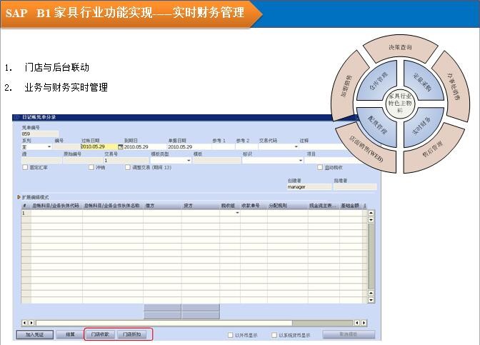Check the 以外币显示 option
This screenshot has height=345, width=480.
tap(230, 334)
